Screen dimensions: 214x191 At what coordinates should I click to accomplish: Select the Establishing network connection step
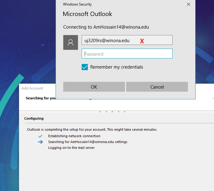tap(74, 136)
